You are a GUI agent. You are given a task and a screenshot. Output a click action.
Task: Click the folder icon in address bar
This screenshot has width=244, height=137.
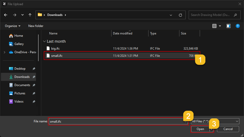pos(40,15)
